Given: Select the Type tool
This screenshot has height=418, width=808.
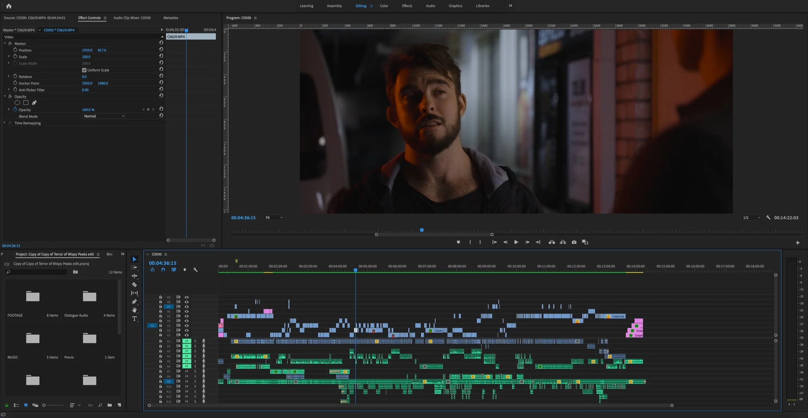Looking at the screenshot, I should tap(134, 319).
